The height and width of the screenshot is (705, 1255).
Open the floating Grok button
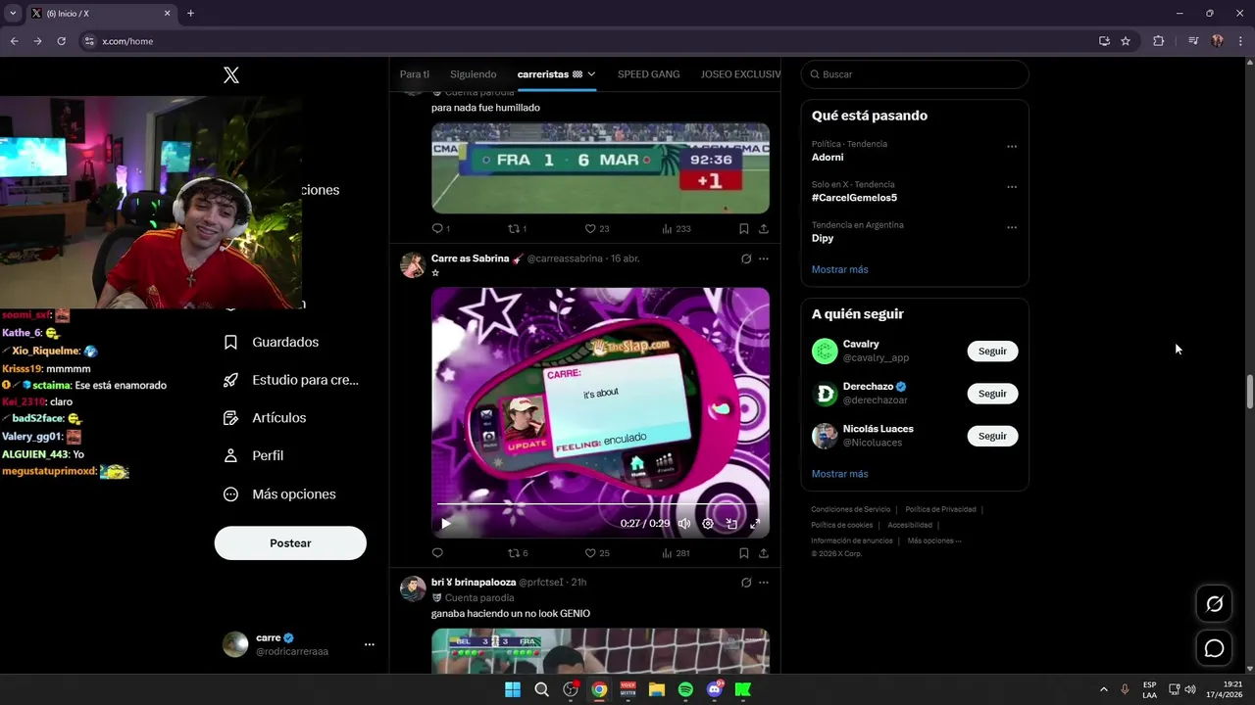pyautogui.click(x=1214, y=604)
